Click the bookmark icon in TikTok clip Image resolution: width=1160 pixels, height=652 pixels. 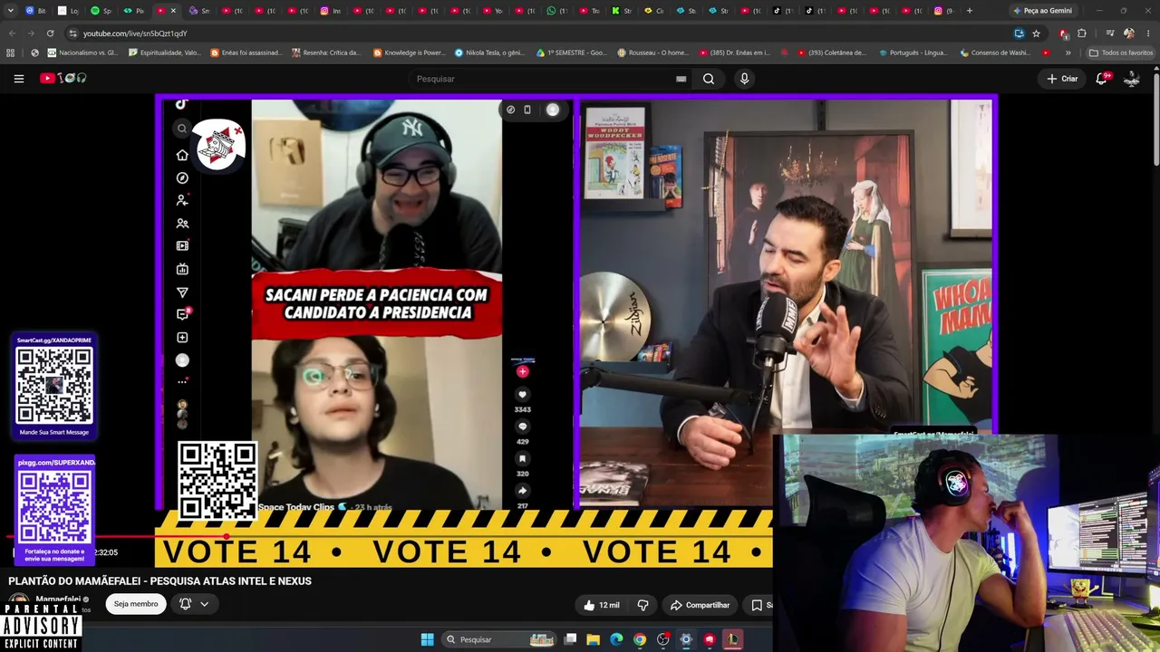(522, 458)
